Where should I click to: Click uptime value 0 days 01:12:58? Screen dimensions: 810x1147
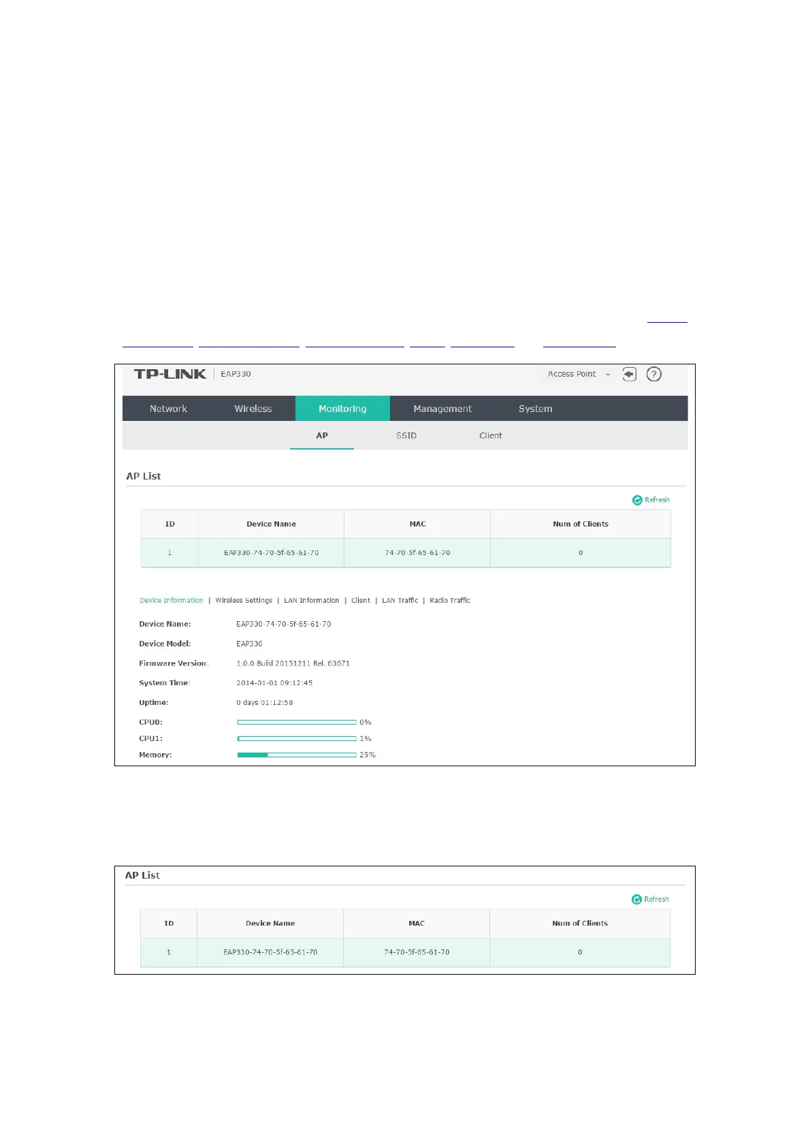pyautogui.click(x=265, y=702)
